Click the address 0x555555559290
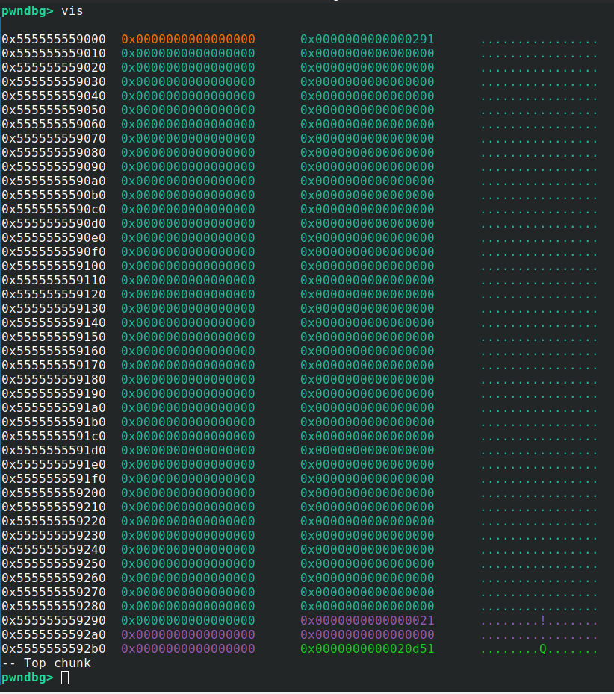This screenshot has width=614, height=694. 54,621
